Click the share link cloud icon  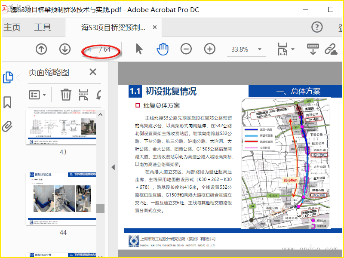point(331,49)
